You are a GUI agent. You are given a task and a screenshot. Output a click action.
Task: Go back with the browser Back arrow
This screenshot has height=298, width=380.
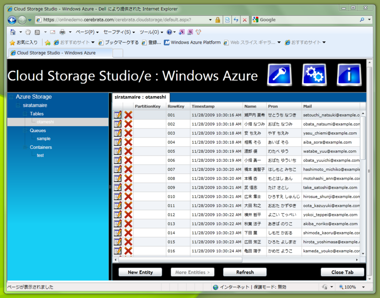(12, 20)
